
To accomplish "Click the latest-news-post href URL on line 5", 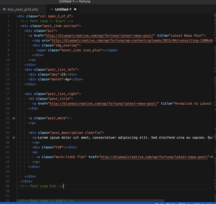I will pos(100,36).
